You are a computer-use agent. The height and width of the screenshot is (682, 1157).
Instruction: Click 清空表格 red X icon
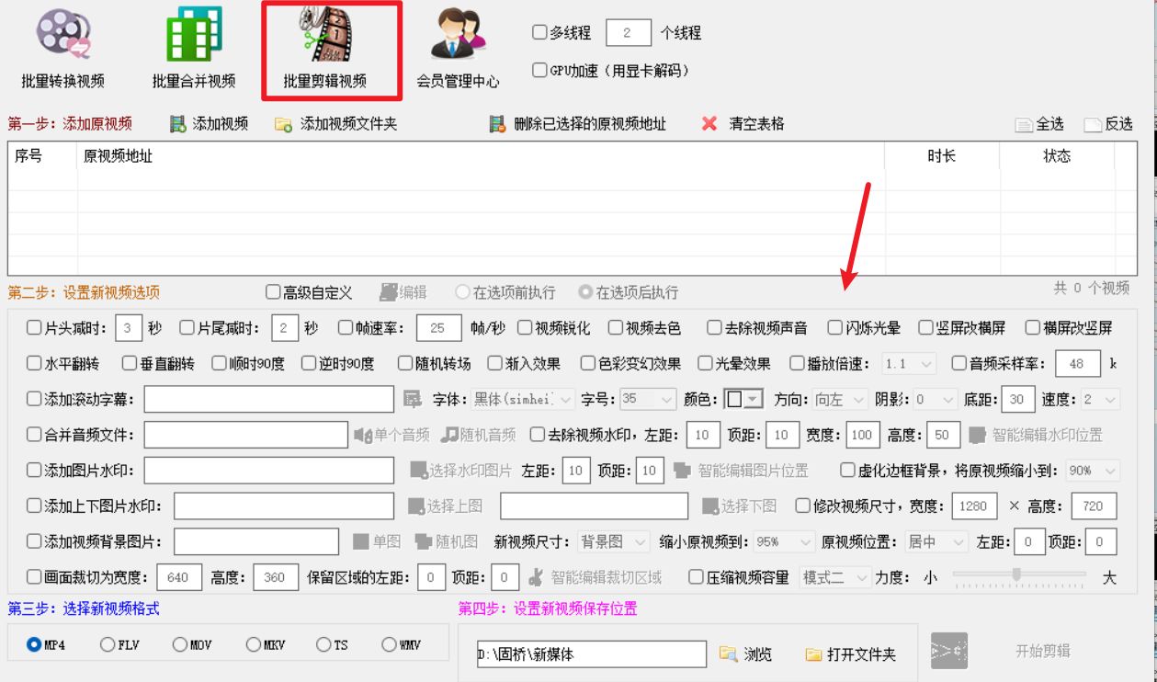pos(709,124)
